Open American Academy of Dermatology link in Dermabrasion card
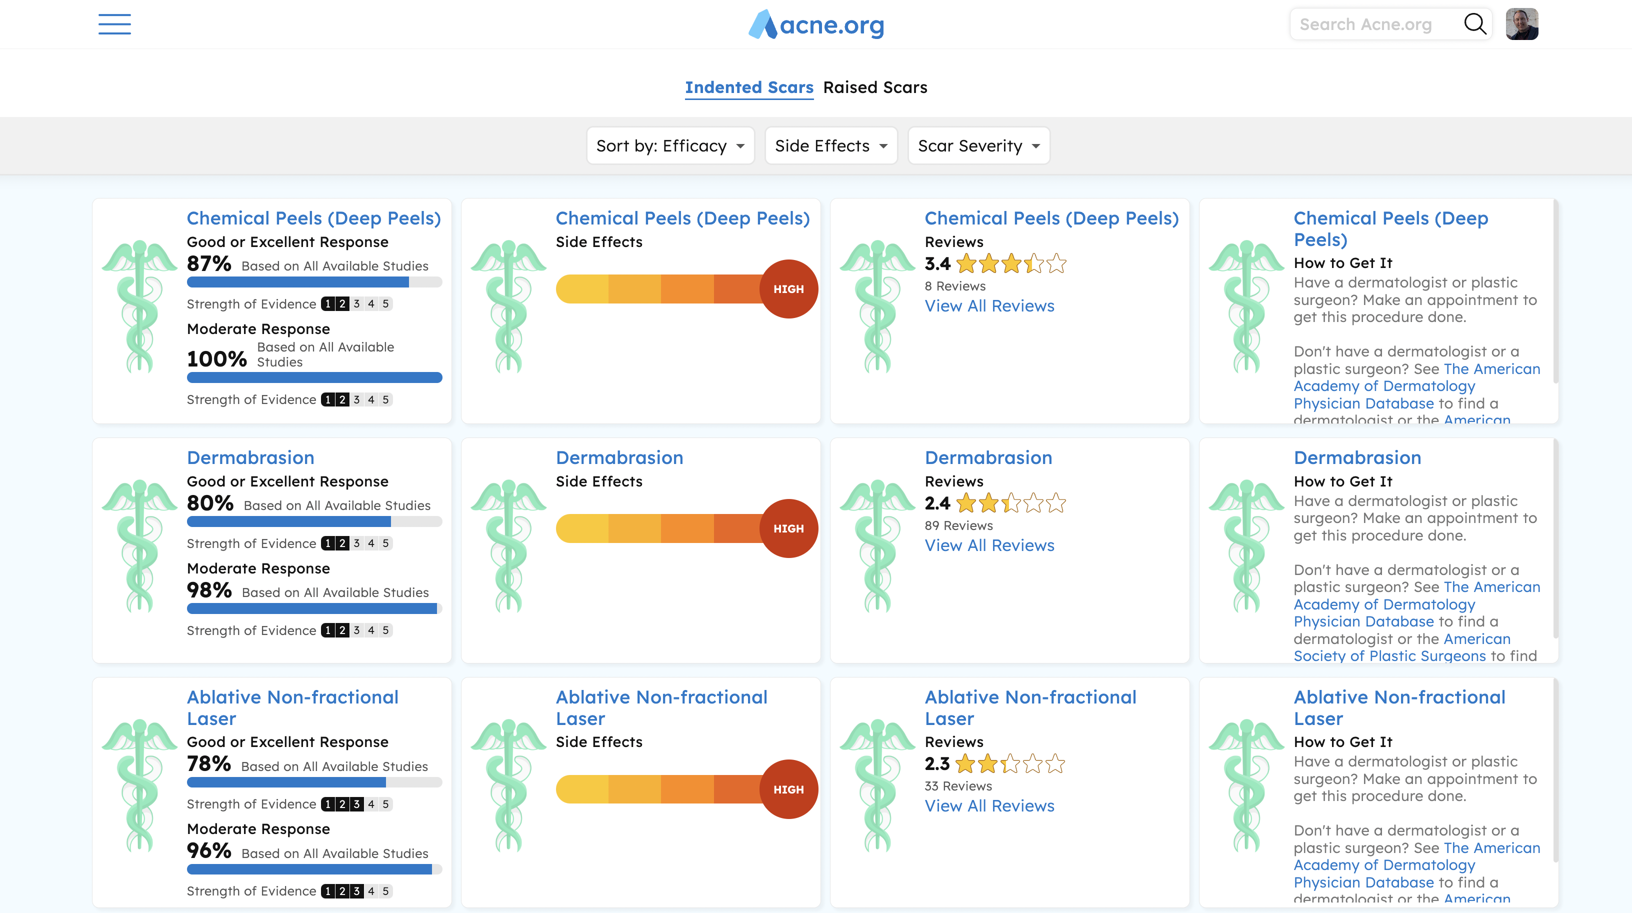Viewport: 1632px width, 913px height. point(1416,604)
